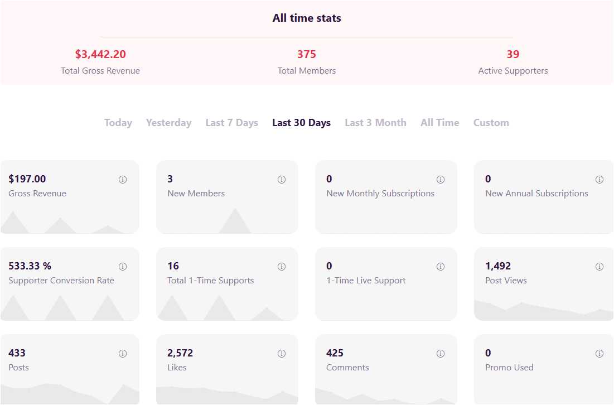The width and height of the screenshot is (614, 405).
Task: Click info icon on Supporter Conversion Rate
Action: click(123, 266)
